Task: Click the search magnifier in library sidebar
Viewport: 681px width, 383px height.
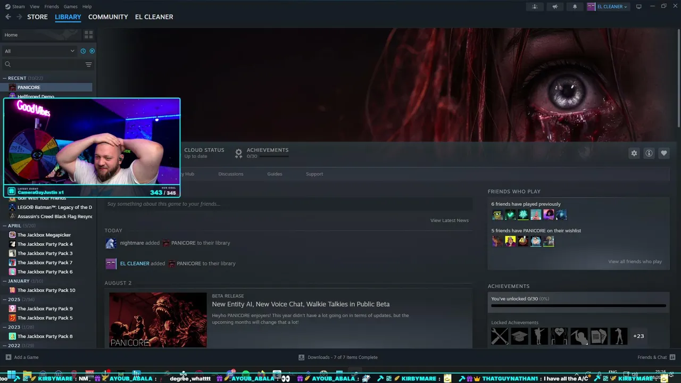Action: [x=7, y=64]
